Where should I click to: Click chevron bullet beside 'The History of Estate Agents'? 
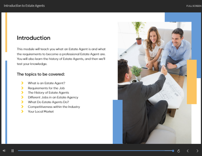[x=22, y=92]
